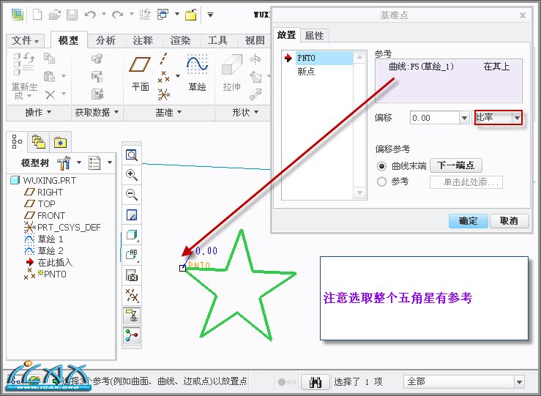Expand the 操作 group menu
The width and height of the screenshot is (541, 396).
point(38,112)
